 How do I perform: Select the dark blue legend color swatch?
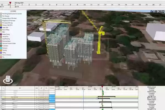click(x=1, y=28)
